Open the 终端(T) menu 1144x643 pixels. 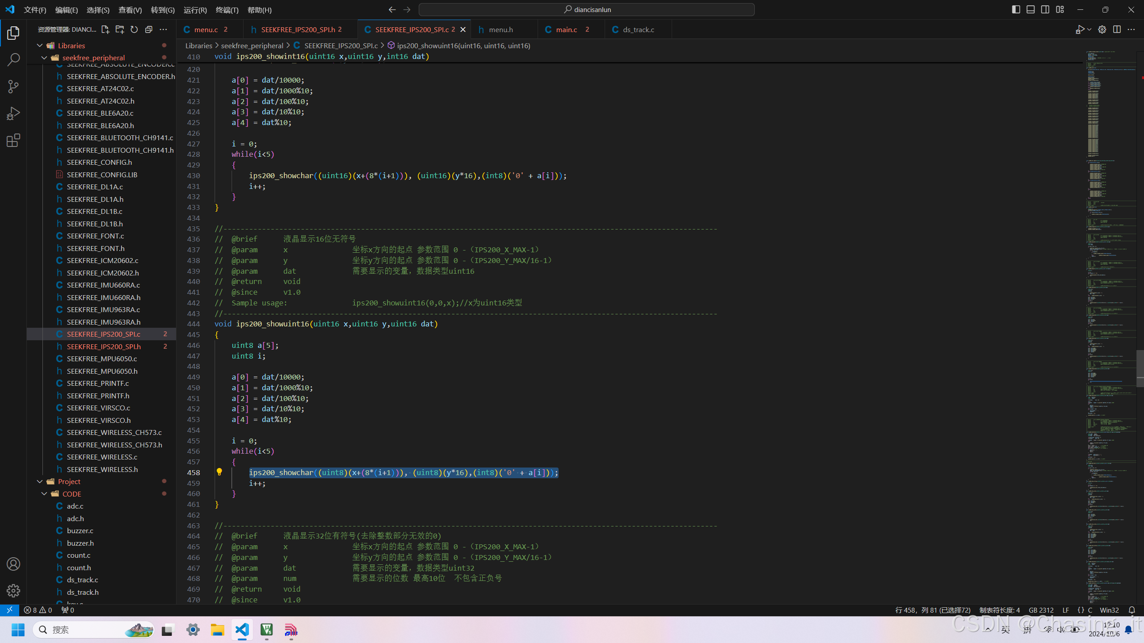point(227,10)
